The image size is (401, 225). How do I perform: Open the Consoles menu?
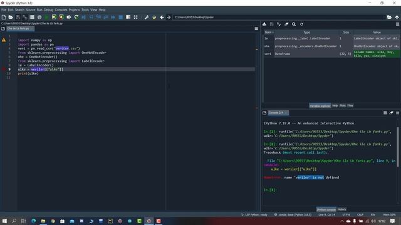pyautogui.click(x=61, y=10)
